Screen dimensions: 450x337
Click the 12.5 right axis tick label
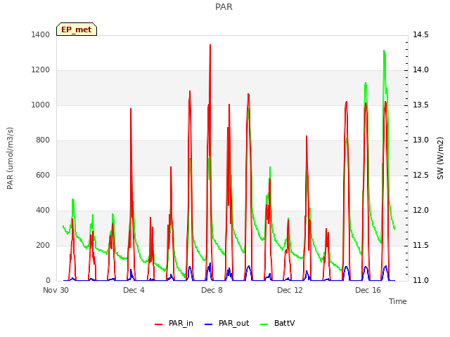point(420,176)
